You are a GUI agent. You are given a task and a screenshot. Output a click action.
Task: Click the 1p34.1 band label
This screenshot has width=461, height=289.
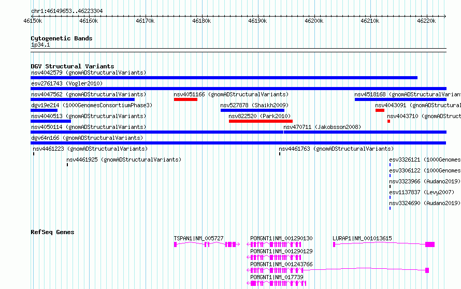40,45
